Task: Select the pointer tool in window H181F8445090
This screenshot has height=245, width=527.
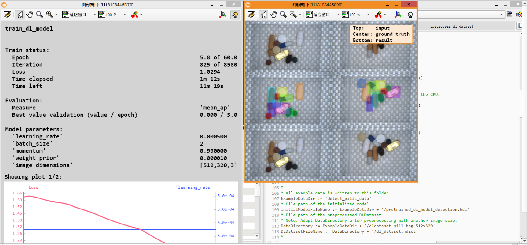Action: point(263,15)
